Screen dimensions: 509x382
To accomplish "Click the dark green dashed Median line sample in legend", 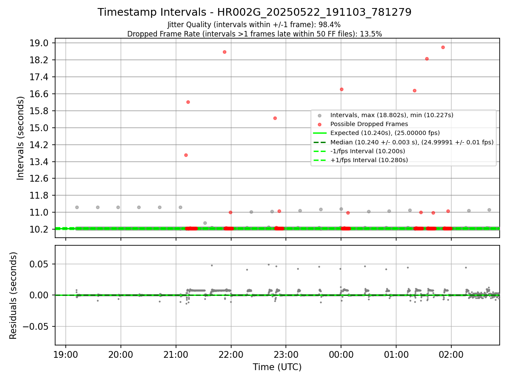I will coord(319,142).
